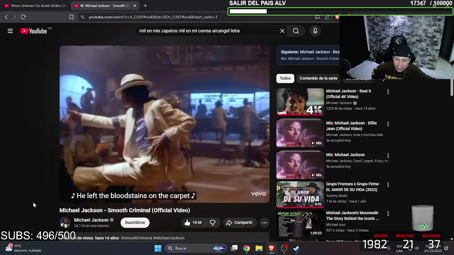The image size is (454, 255).
Task: Click the Smooth Criminal (Official Video) title
Action: (x=124, y=210)
